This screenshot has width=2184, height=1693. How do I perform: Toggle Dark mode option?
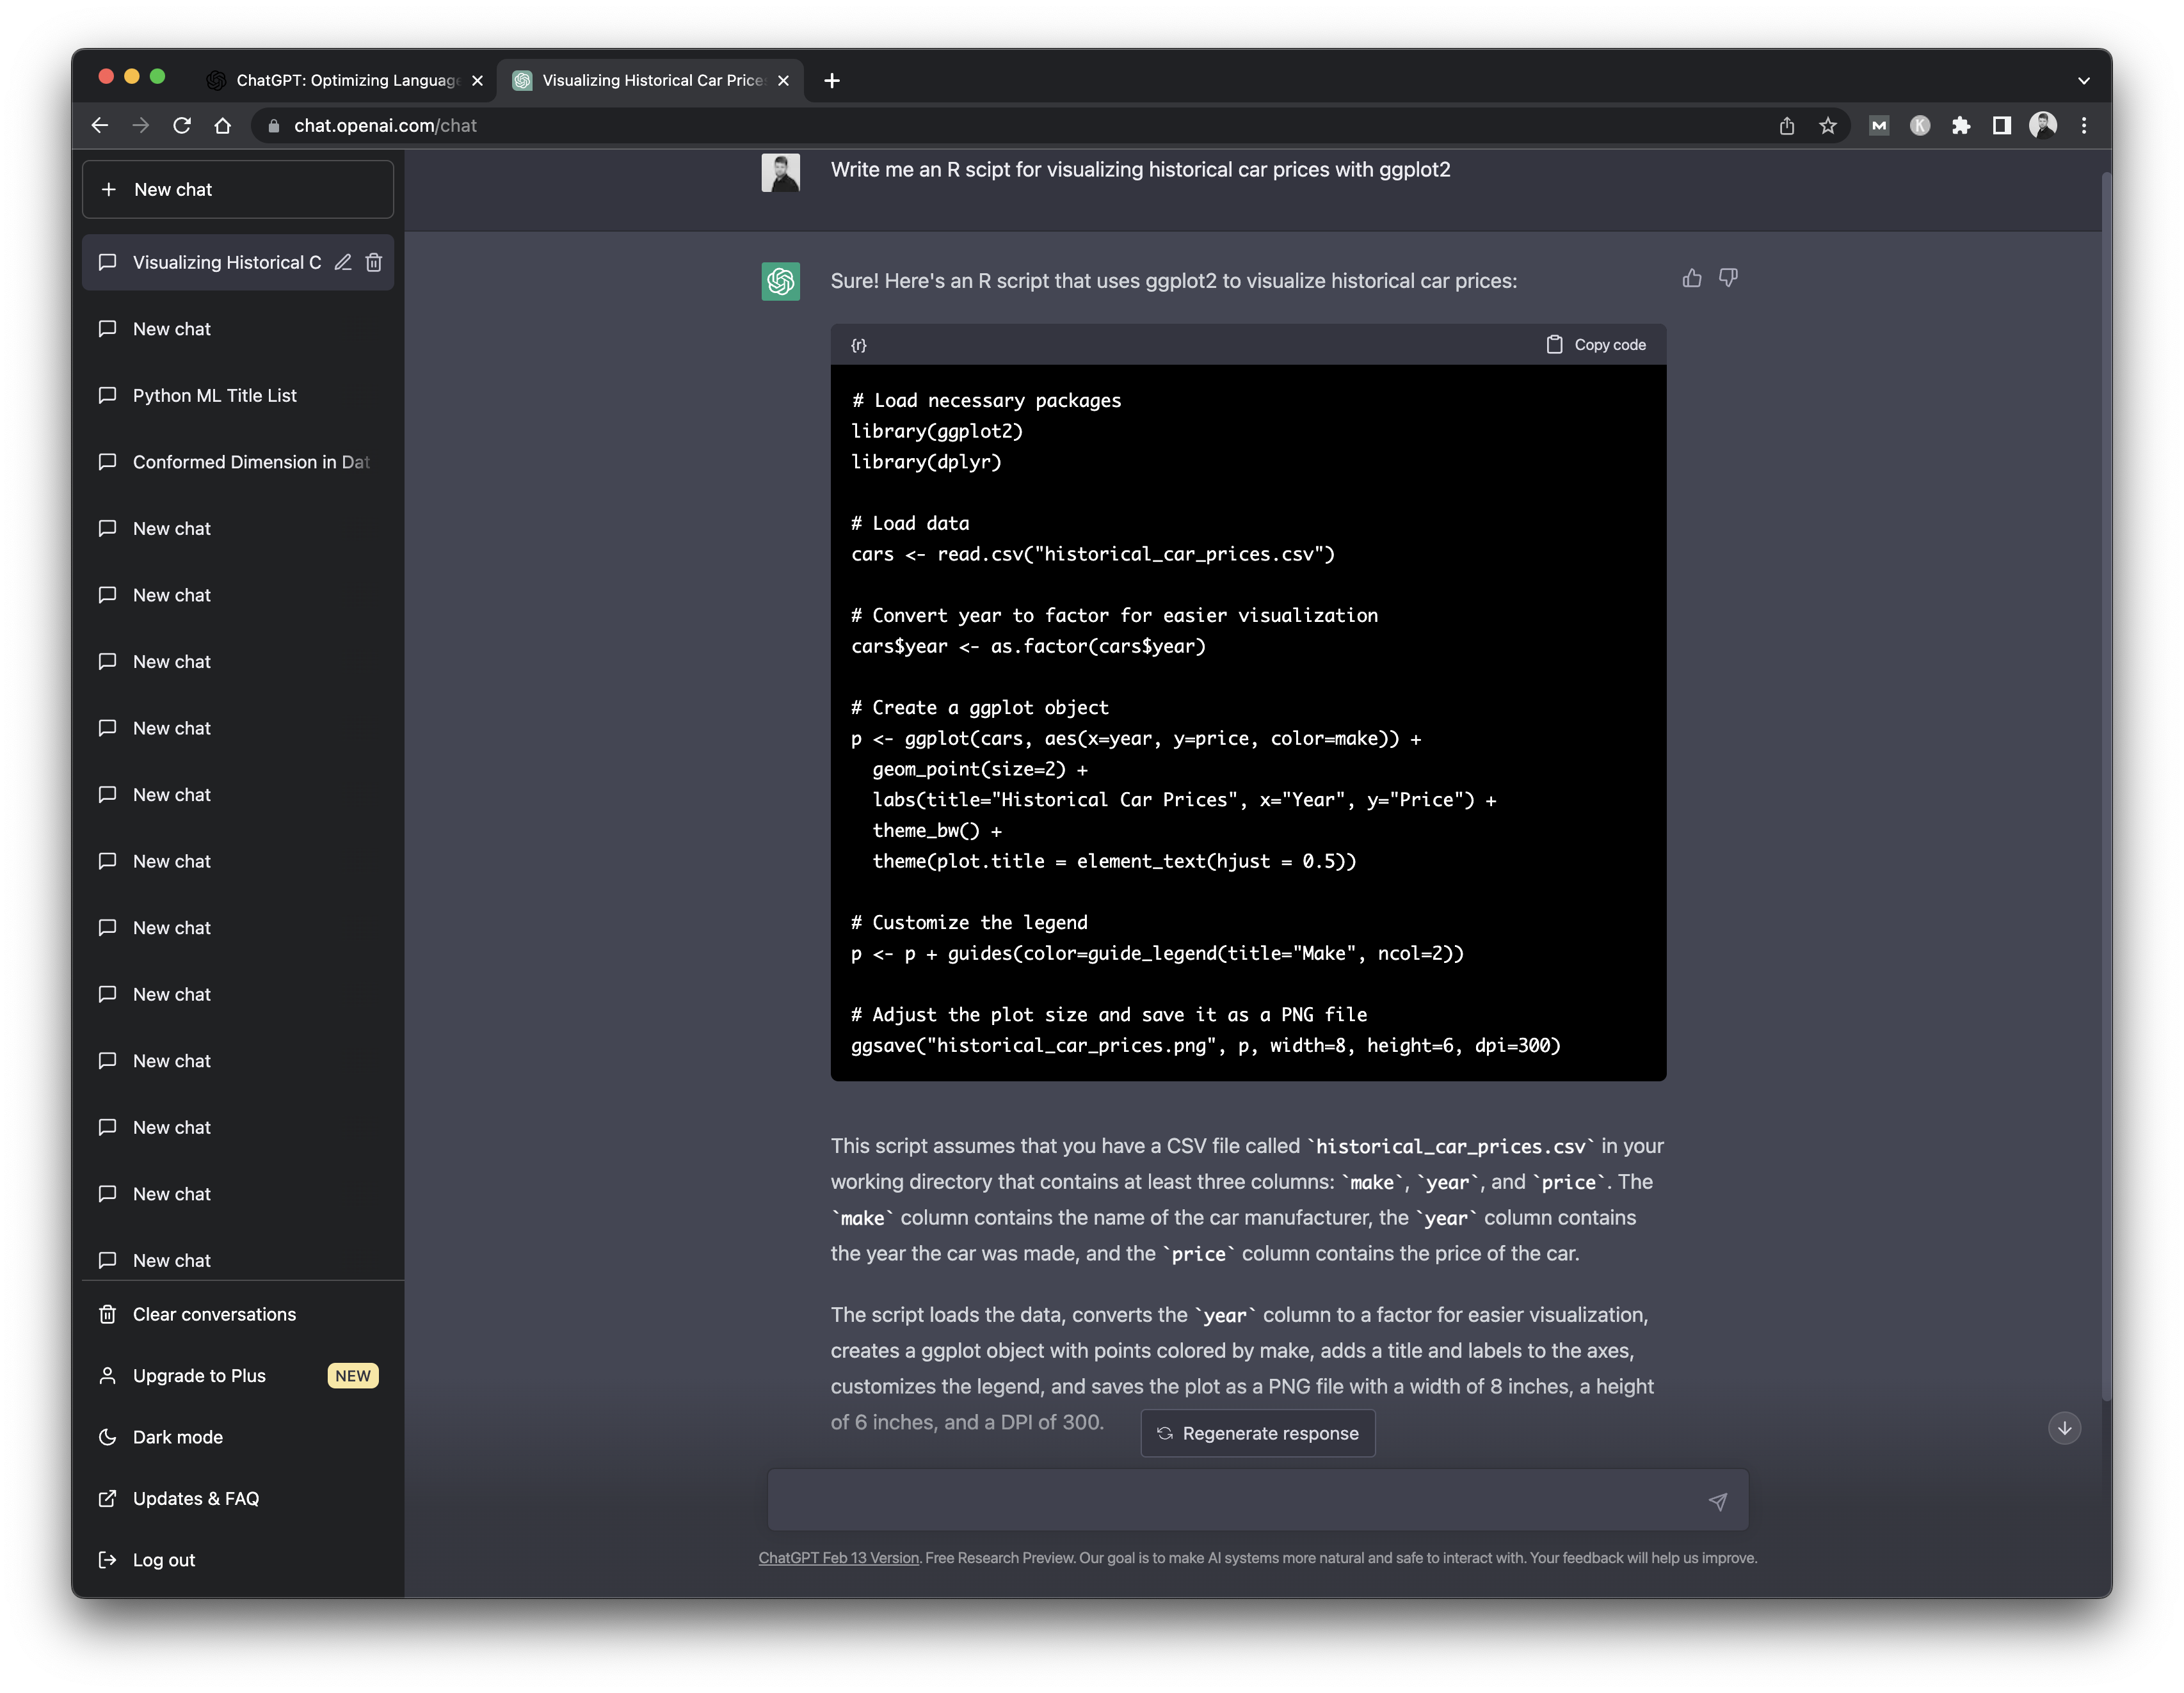click(x=238, y=1437)
